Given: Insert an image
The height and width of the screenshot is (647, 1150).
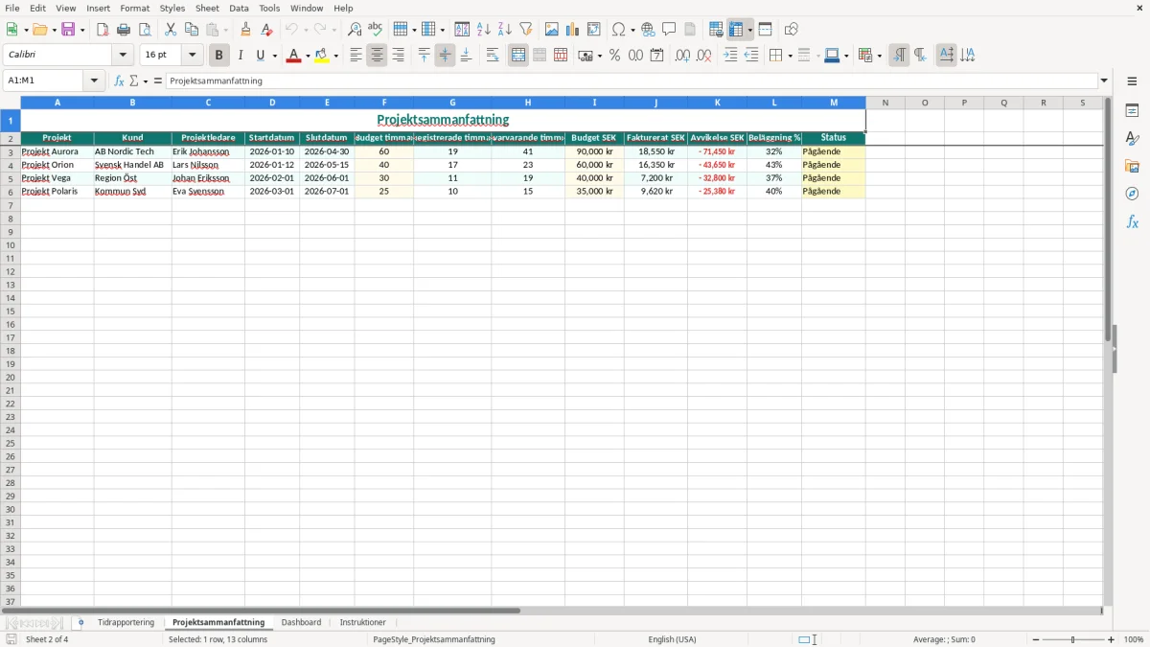Looking at the screenshot, I should click(x=552, y=30).
